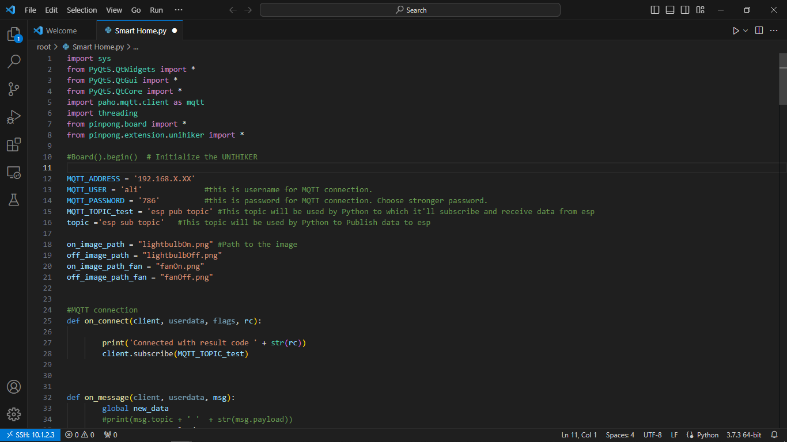Viewport: 787px width, 442px height.
Task: Toggle the Secondary Side Bar layout button
Action: 685,10
